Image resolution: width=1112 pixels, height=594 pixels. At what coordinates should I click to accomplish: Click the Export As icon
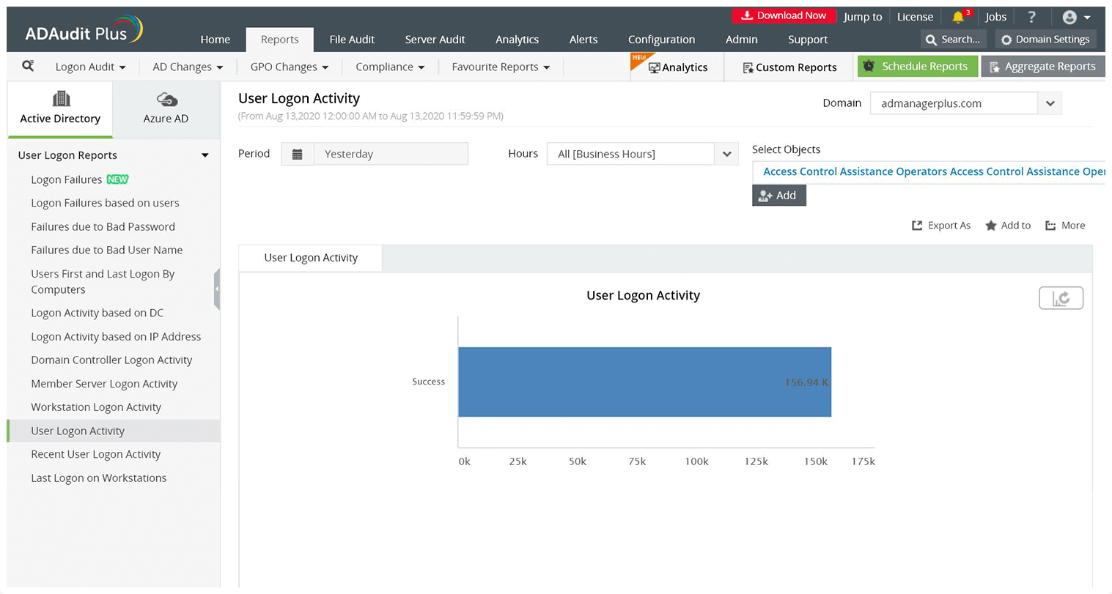pyautogui.click(x=917, y=226)
